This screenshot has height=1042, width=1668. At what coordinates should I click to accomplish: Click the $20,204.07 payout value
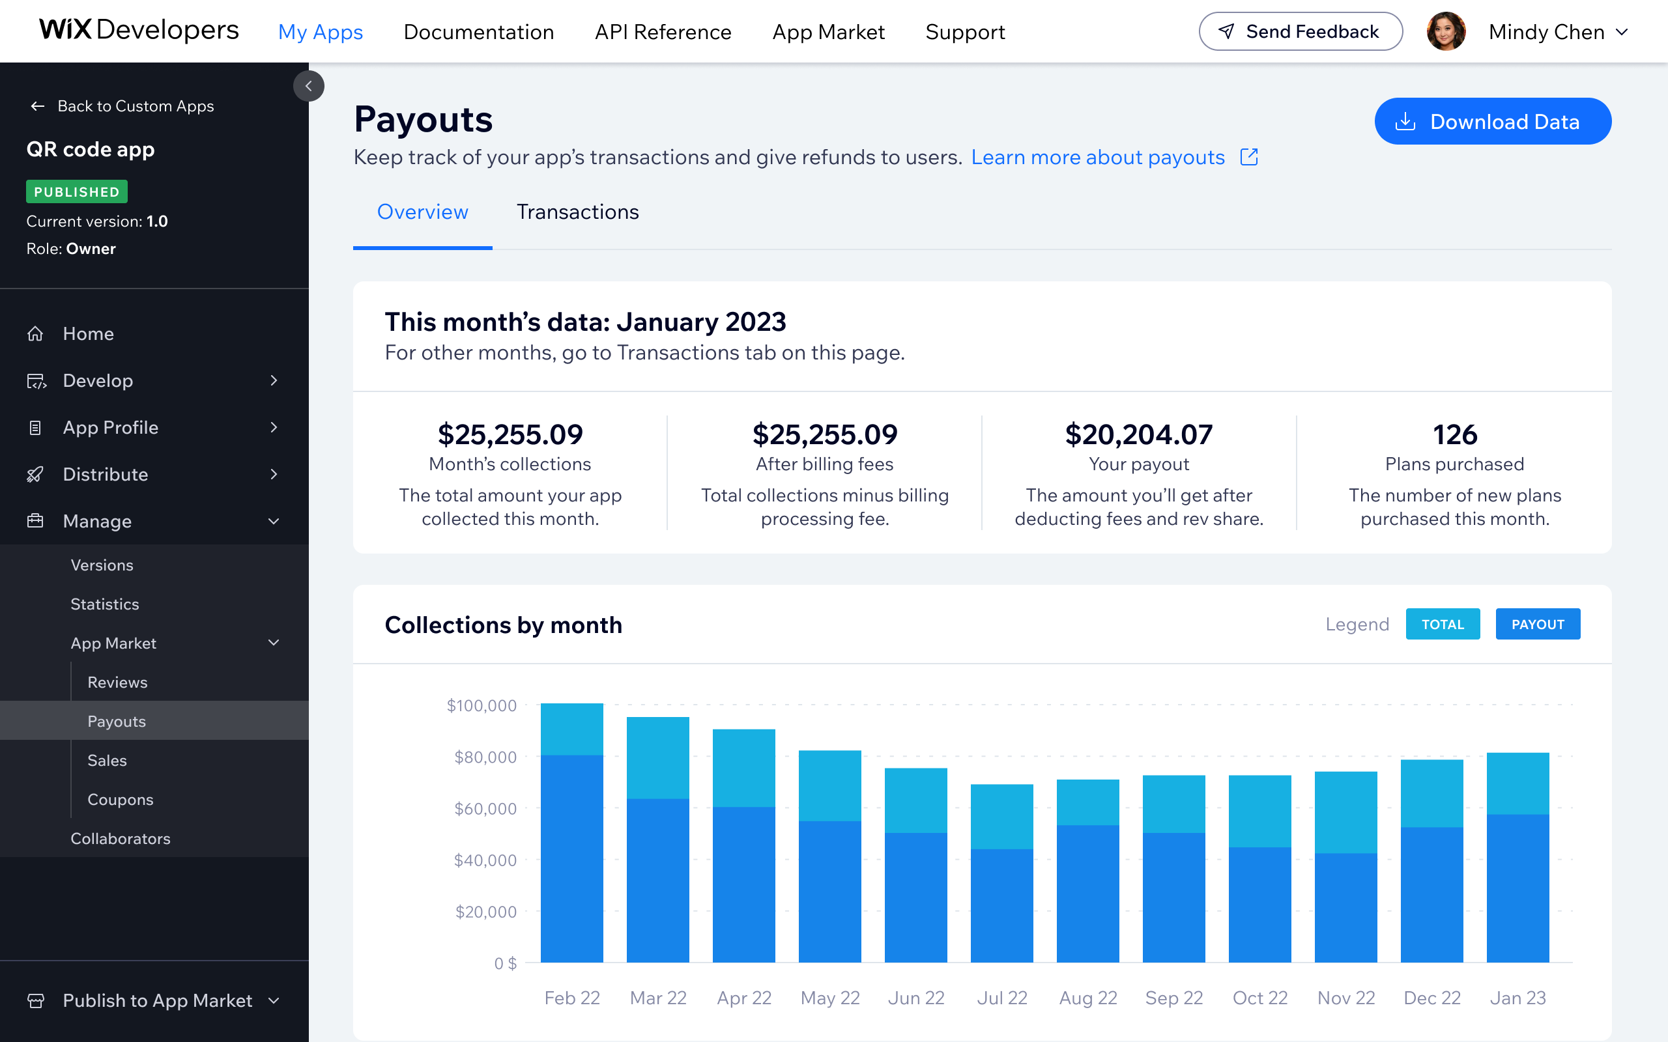(1139, 435)
